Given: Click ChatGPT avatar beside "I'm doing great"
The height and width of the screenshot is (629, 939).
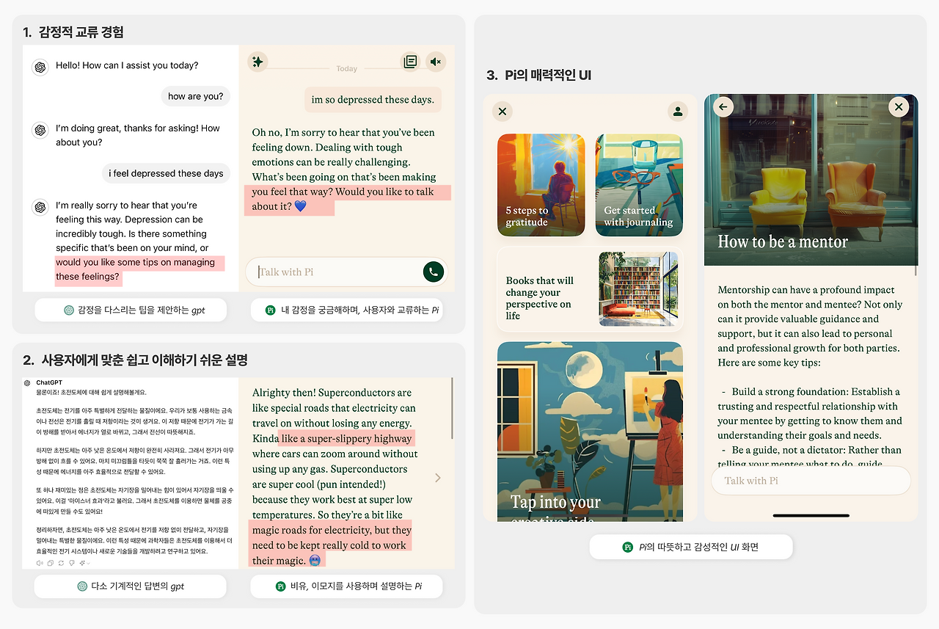Looking at the screenshot, I should 40,130.
